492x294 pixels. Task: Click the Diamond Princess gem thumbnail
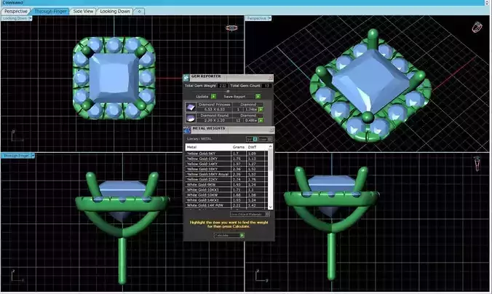190,107
